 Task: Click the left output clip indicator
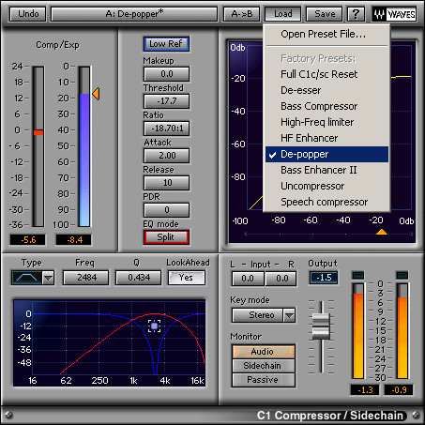[x=358, y=275]
